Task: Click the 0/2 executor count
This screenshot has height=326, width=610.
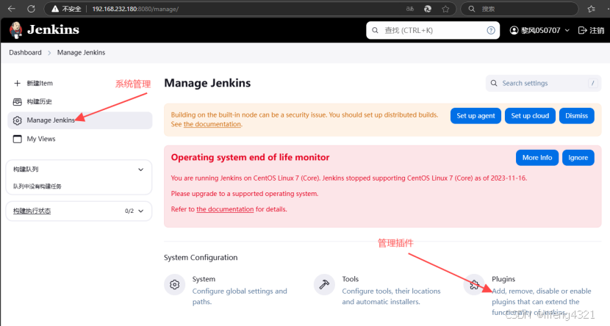Action: (129, 211)
